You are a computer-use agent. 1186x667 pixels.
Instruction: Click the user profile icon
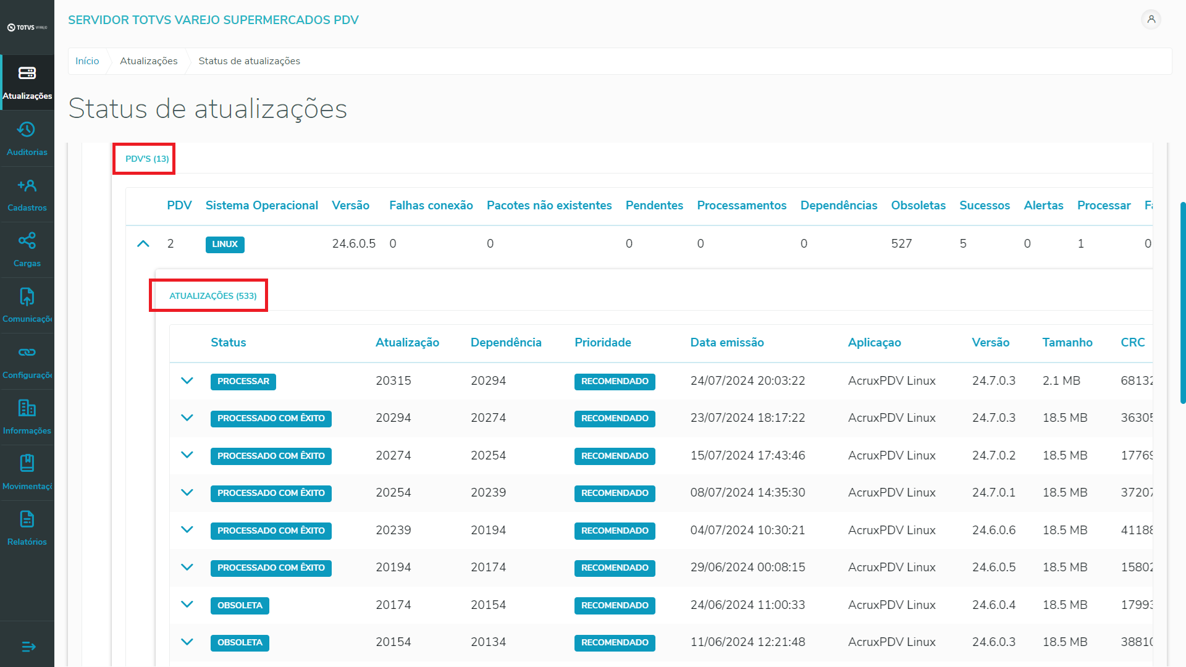click(1151, 19)
